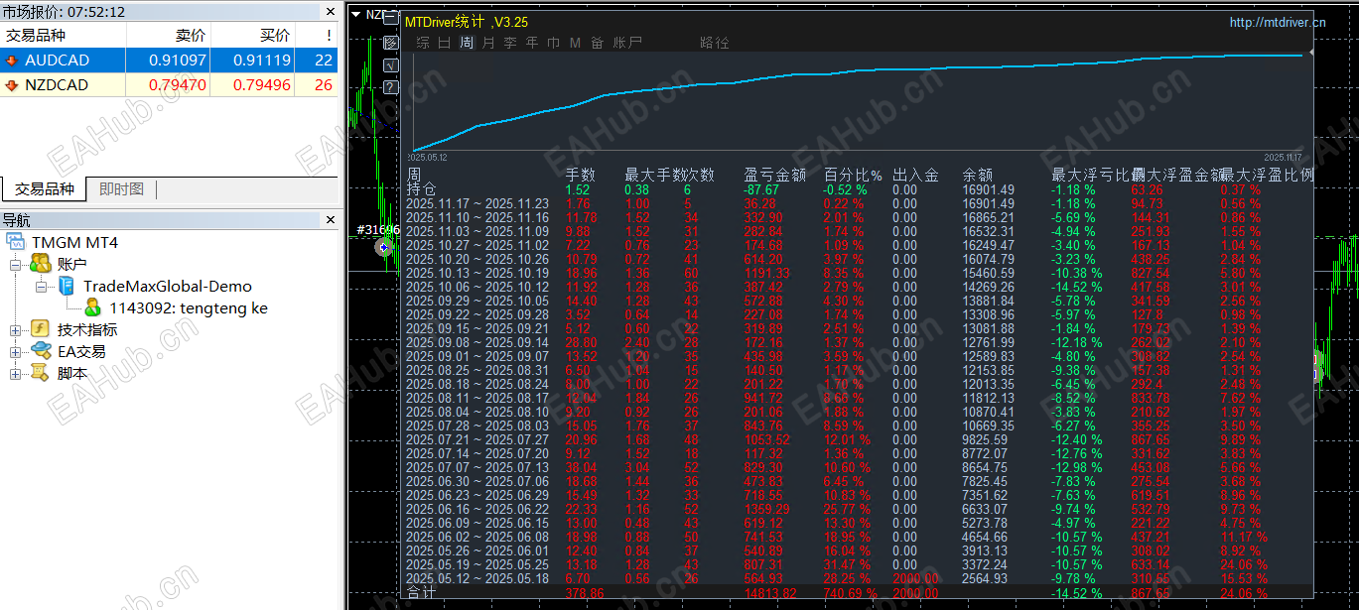The image size is (1359, 610).
Task: Click the balance value 16901.49 in 持仓 row
Action: click(x=989, y=189)
